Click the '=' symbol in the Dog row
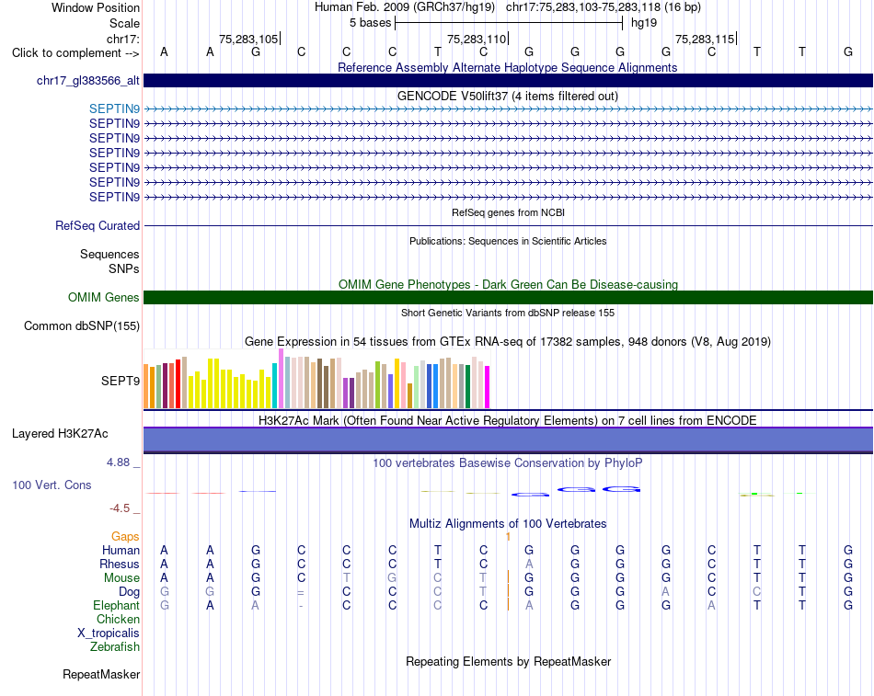 tap(301, 592)
